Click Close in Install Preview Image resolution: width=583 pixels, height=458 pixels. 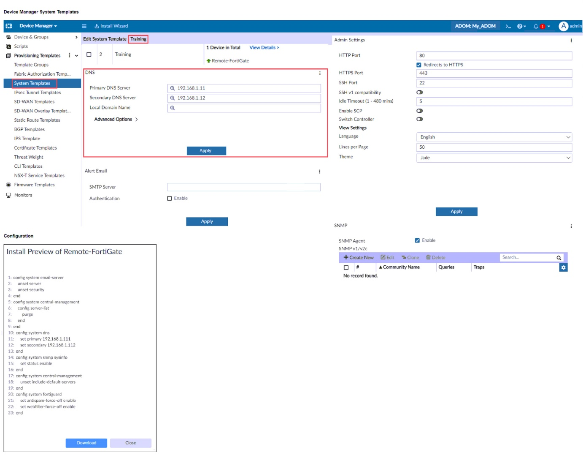(x=131, y=443)
